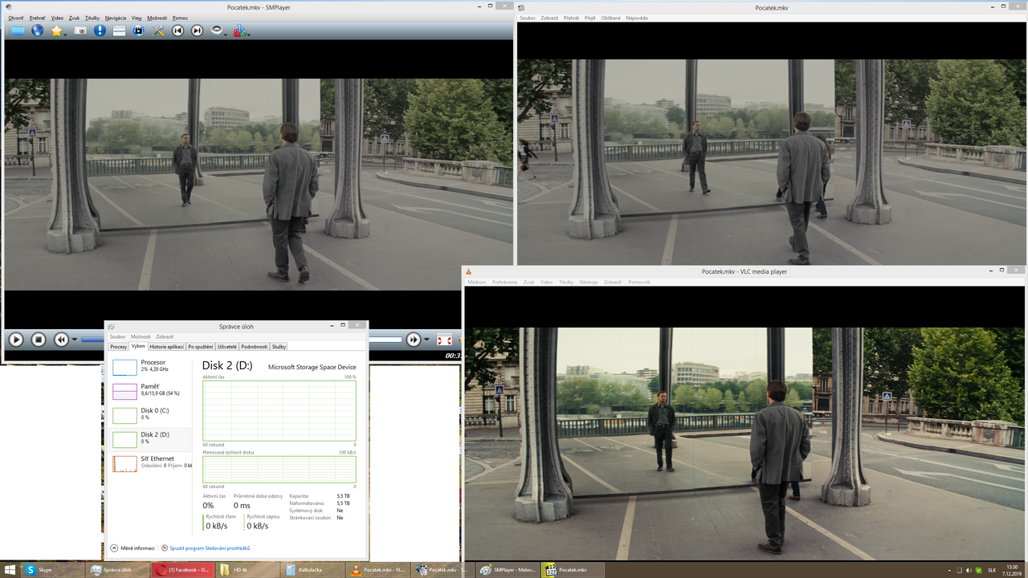This screenshot has height=578, width=1028.
Task: Expand the subtitles abc dropdown arrow
Action: 248,34
